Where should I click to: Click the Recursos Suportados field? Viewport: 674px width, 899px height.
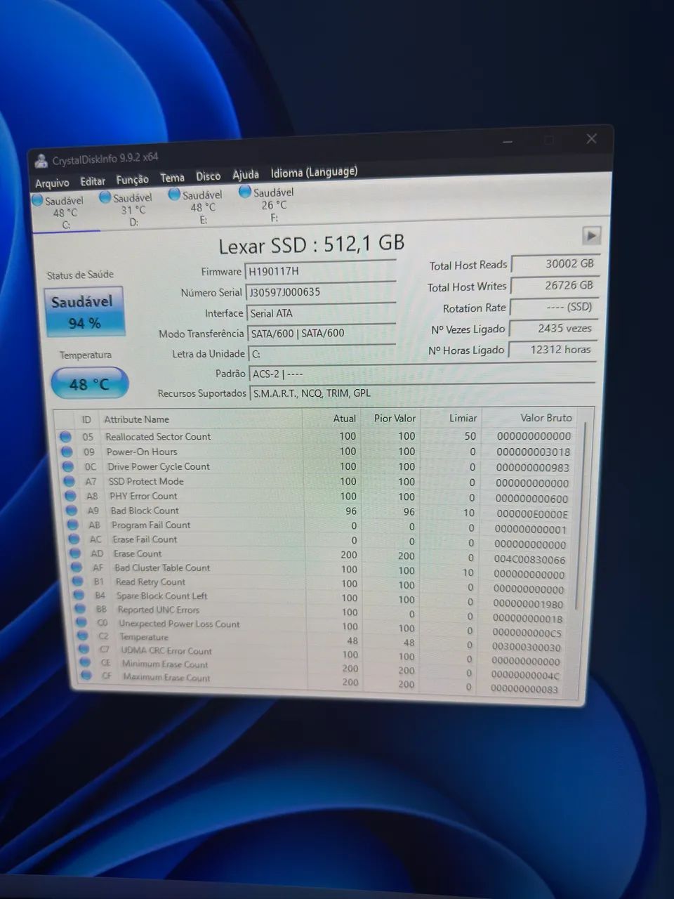point(421,393)
